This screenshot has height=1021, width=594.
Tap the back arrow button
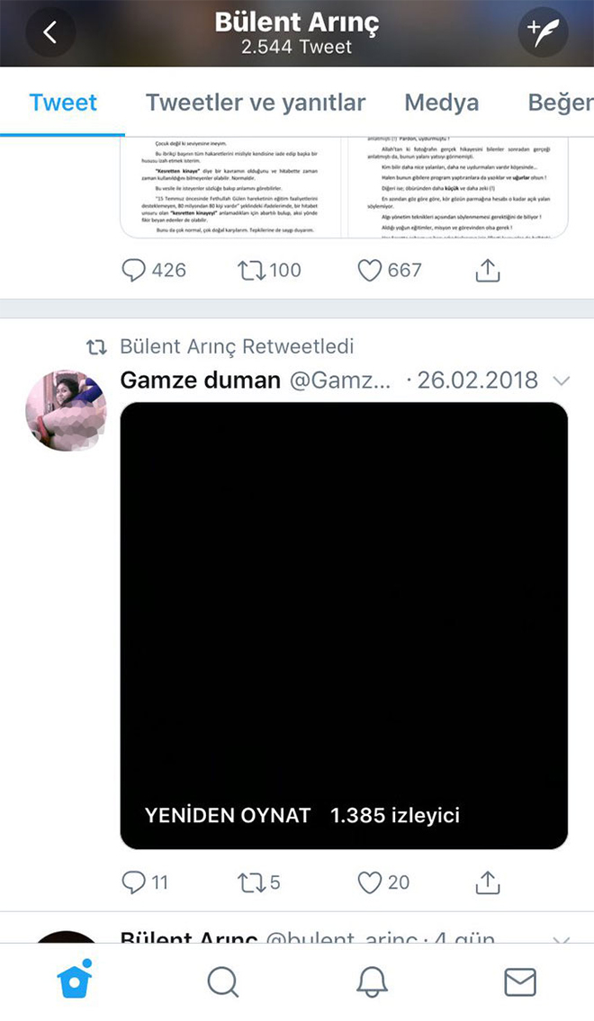pyautogui.click(x=50, y=32)
